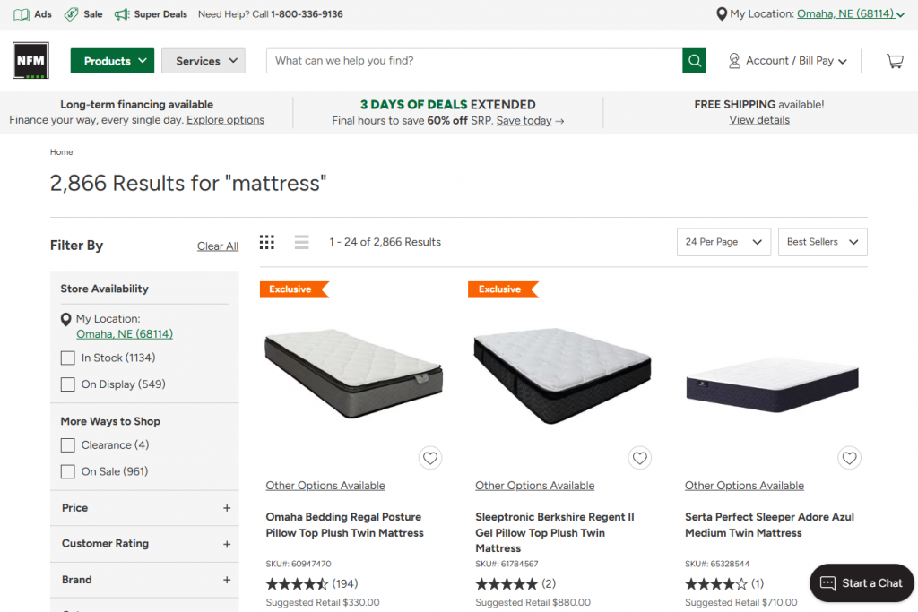Screen dimensions: 918x612
Task: Enable the In Stock filter
Action: pyautogui.click(x=68, y=358)
